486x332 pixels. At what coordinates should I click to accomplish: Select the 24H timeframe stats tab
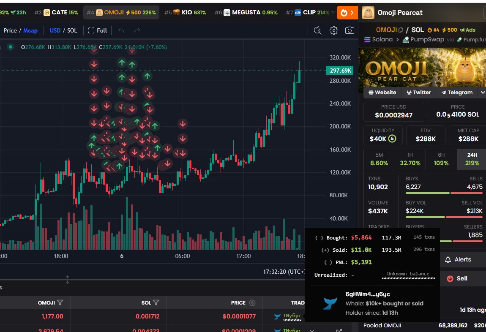click(x=472, y=159)
